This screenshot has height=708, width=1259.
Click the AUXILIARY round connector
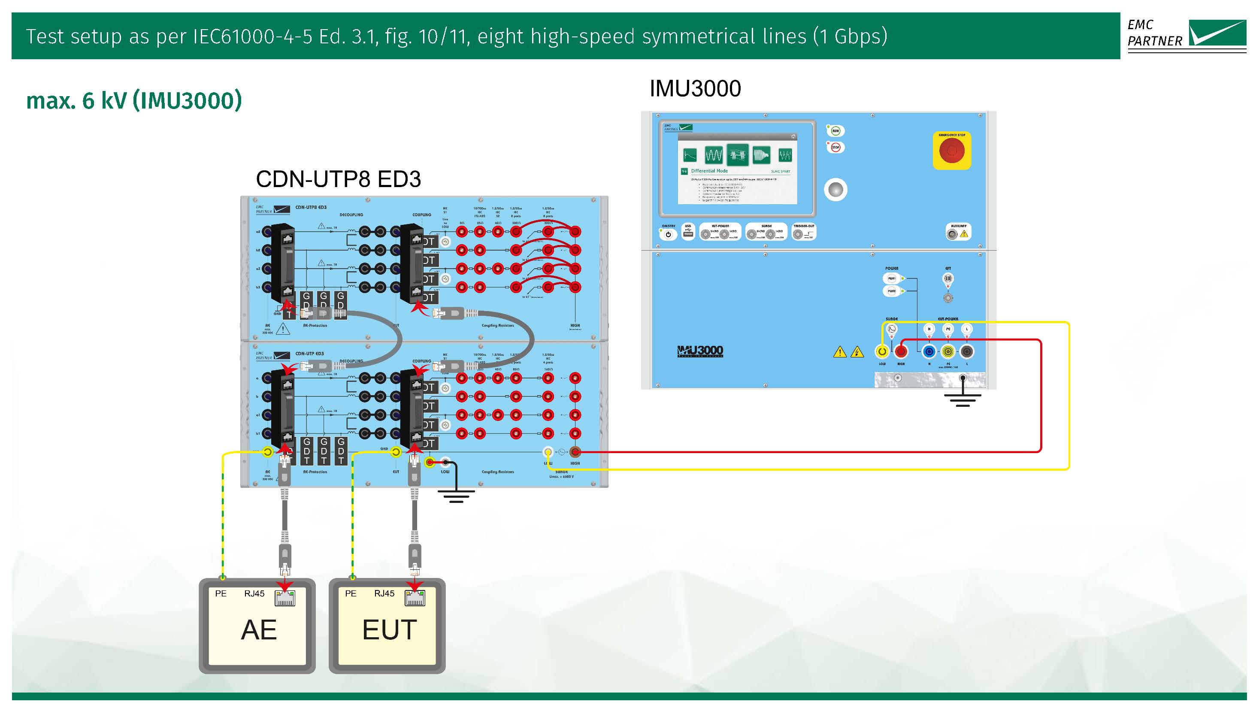coord(952,235)
